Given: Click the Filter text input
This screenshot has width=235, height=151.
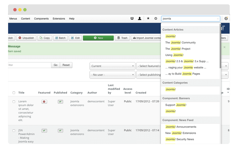Looking at the screenshot, I should coord(30,65).
